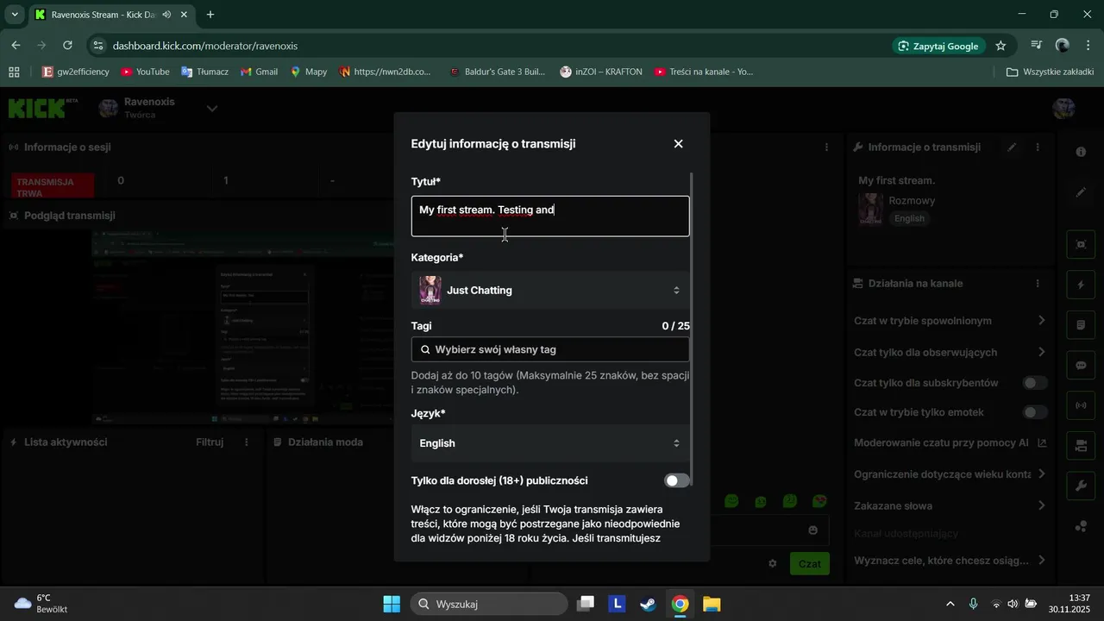Viewport: 1104px width, 621px height.
Task: Open the user avatar menu on Kick header
Action: [x=1064, y=109]
